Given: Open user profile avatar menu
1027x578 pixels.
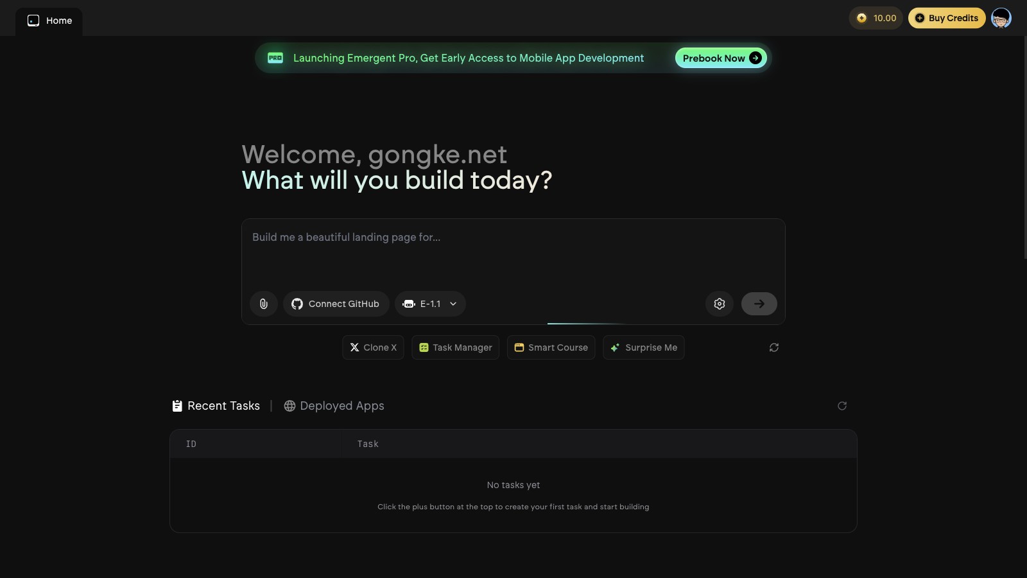Looking at the screenshot, I should click(1001, 18).
